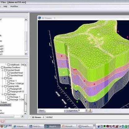Screen dimensions: 129x129
Task: Click the Exaggeration value field
Action: pyautogui.click(x=82, y=111)
